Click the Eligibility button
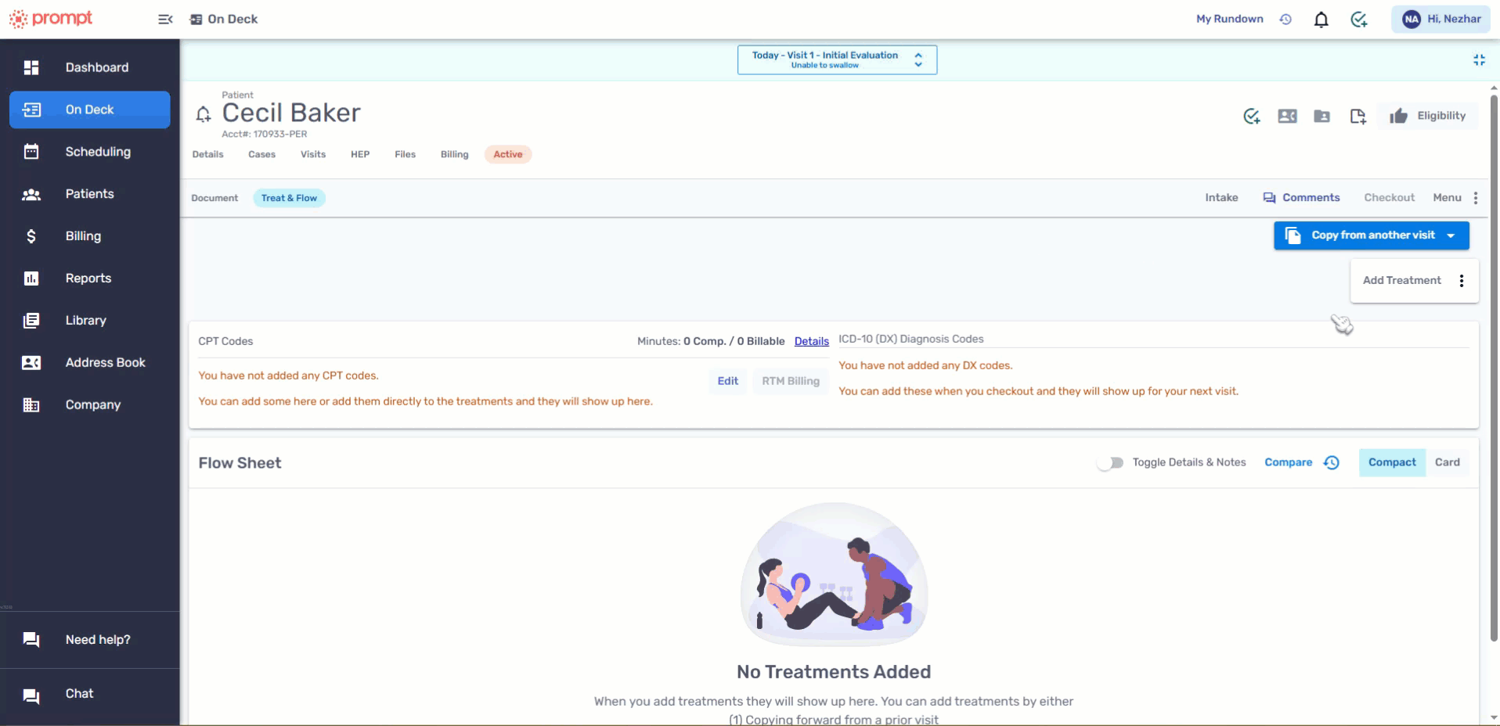Screen dimensions: 1500x726 1429,116
